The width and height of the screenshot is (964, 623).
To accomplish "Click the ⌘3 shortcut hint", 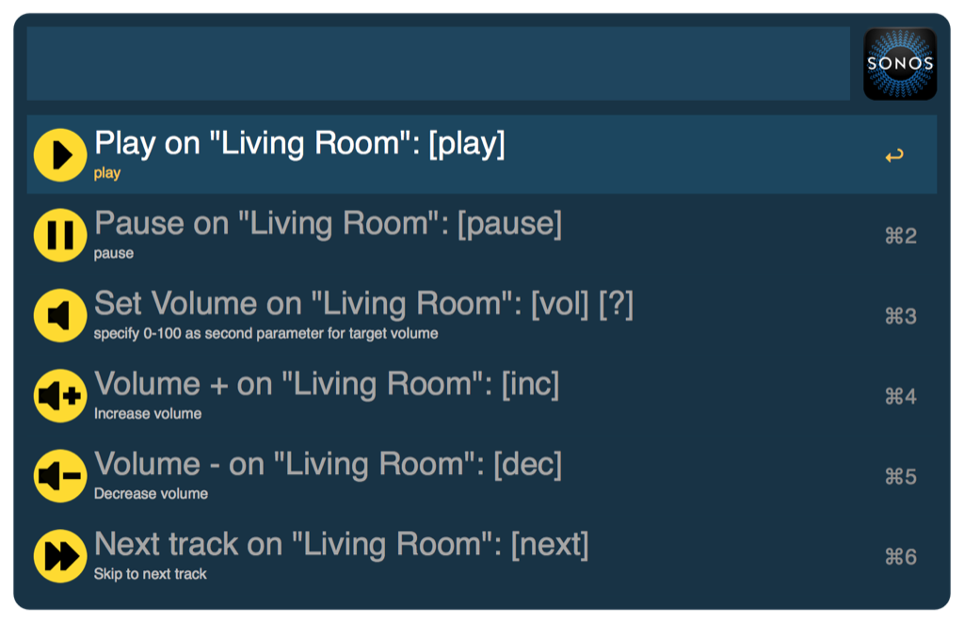I will pyautogui.click(x=900, y=316).
